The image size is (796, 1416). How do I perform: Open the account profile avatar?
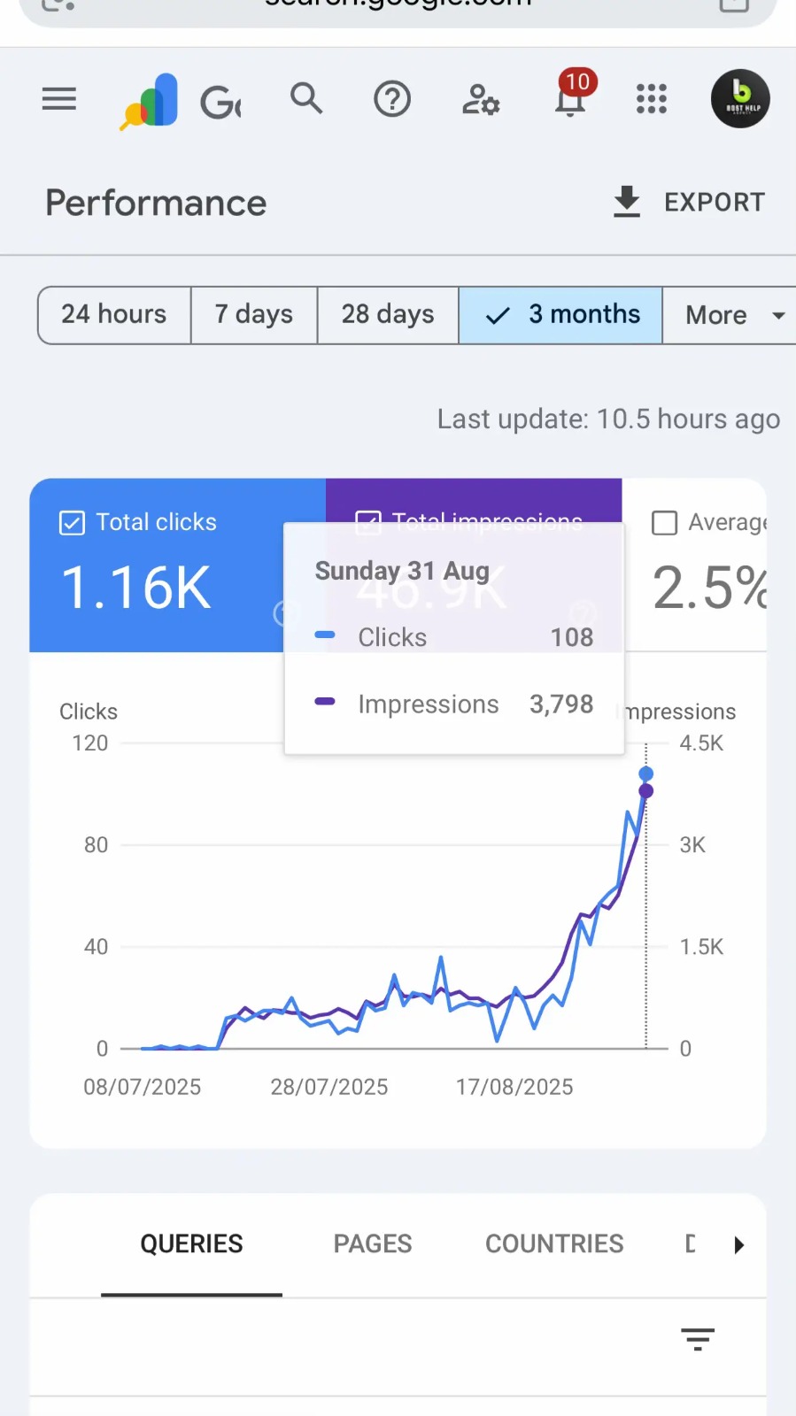740,99
